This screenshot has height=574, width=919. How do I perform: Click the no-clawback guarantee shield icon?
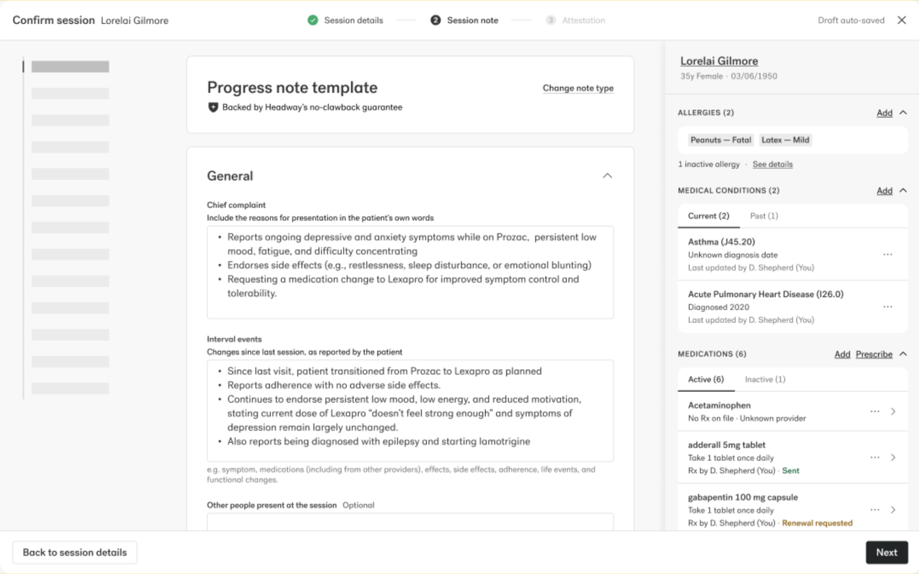point(213,107)
